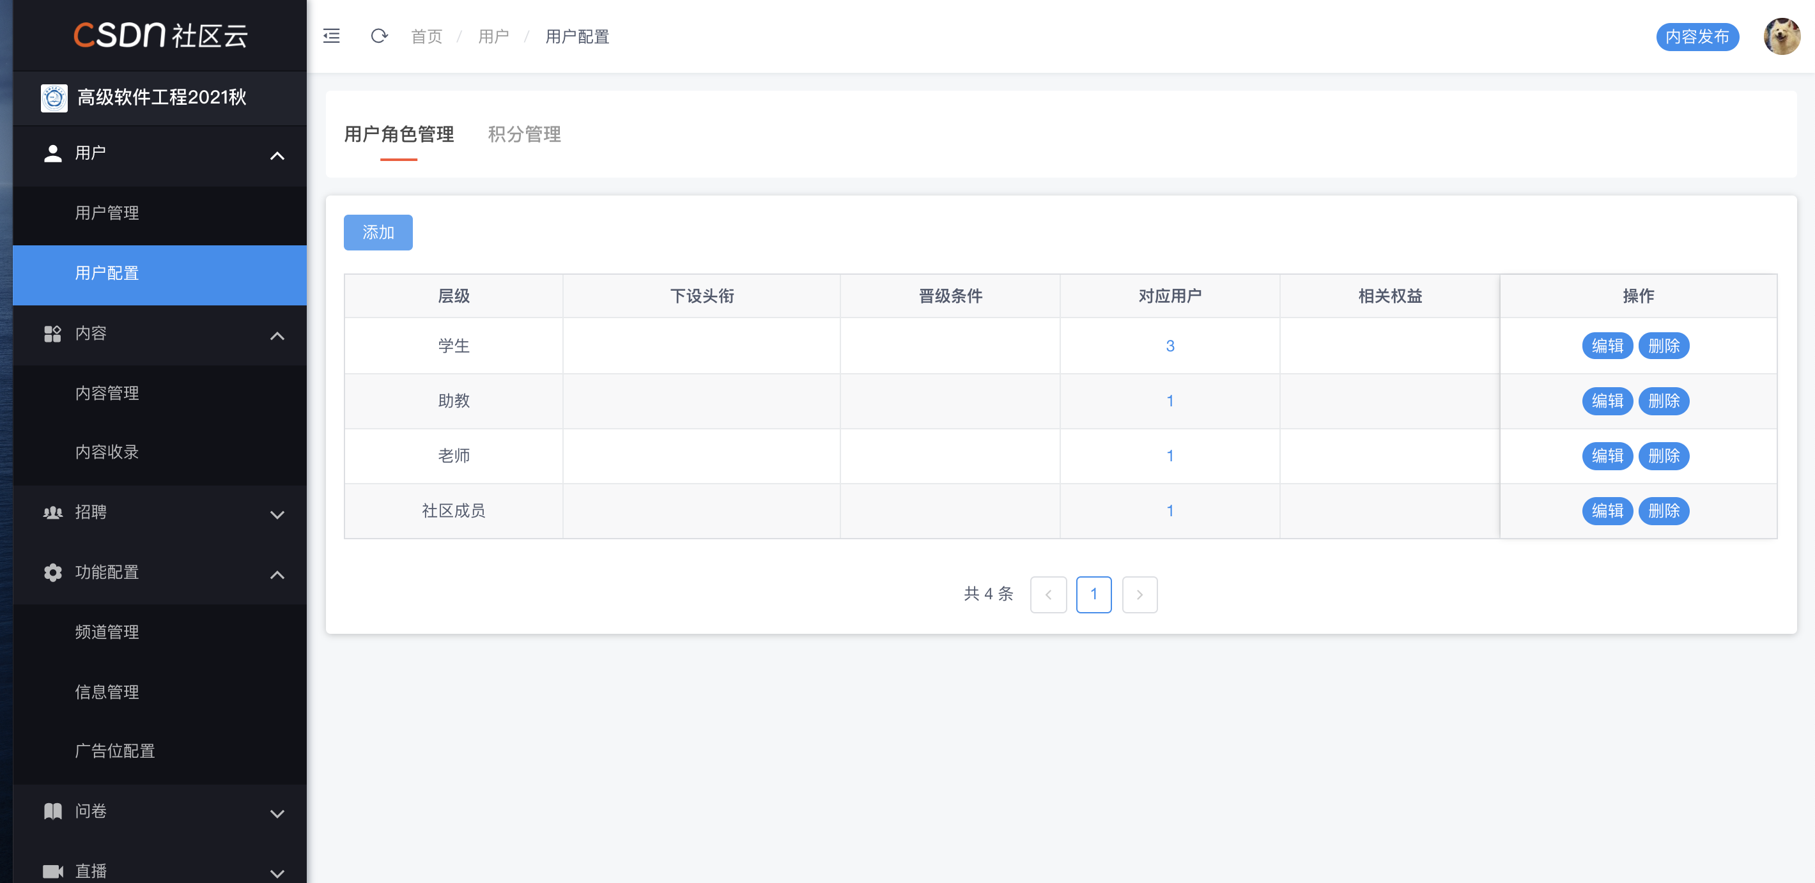Screen dimensions: 1815x883
Task: Click the 功能配置 gear icon
Action: pyautogui.click(x=53, y=572)
